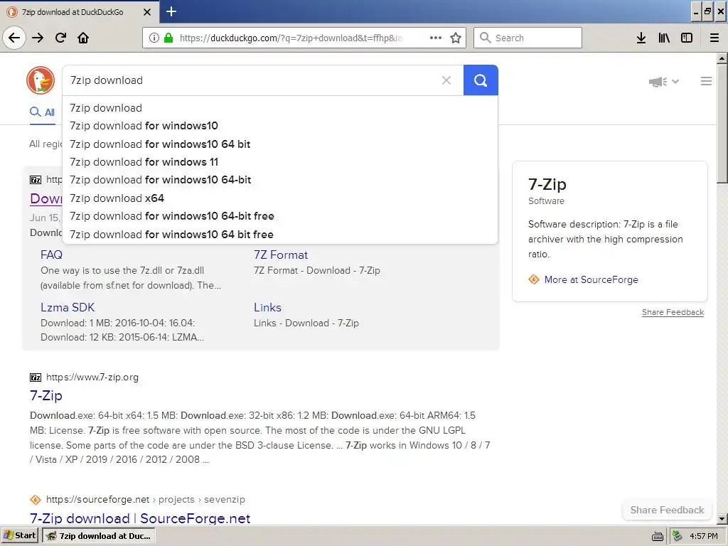Click the page scrollbar up arrow

click(x=722, y=58)
